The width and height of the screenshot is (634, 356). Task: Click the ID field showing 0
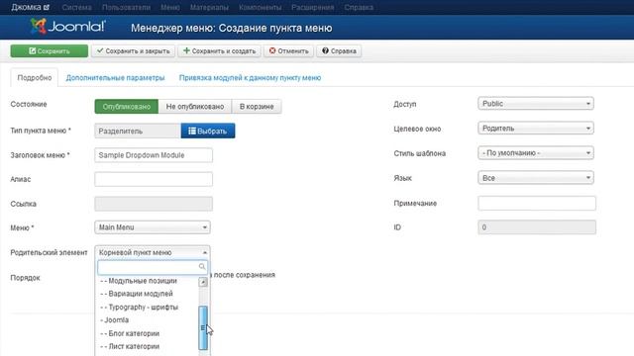[x=537, y=227]
